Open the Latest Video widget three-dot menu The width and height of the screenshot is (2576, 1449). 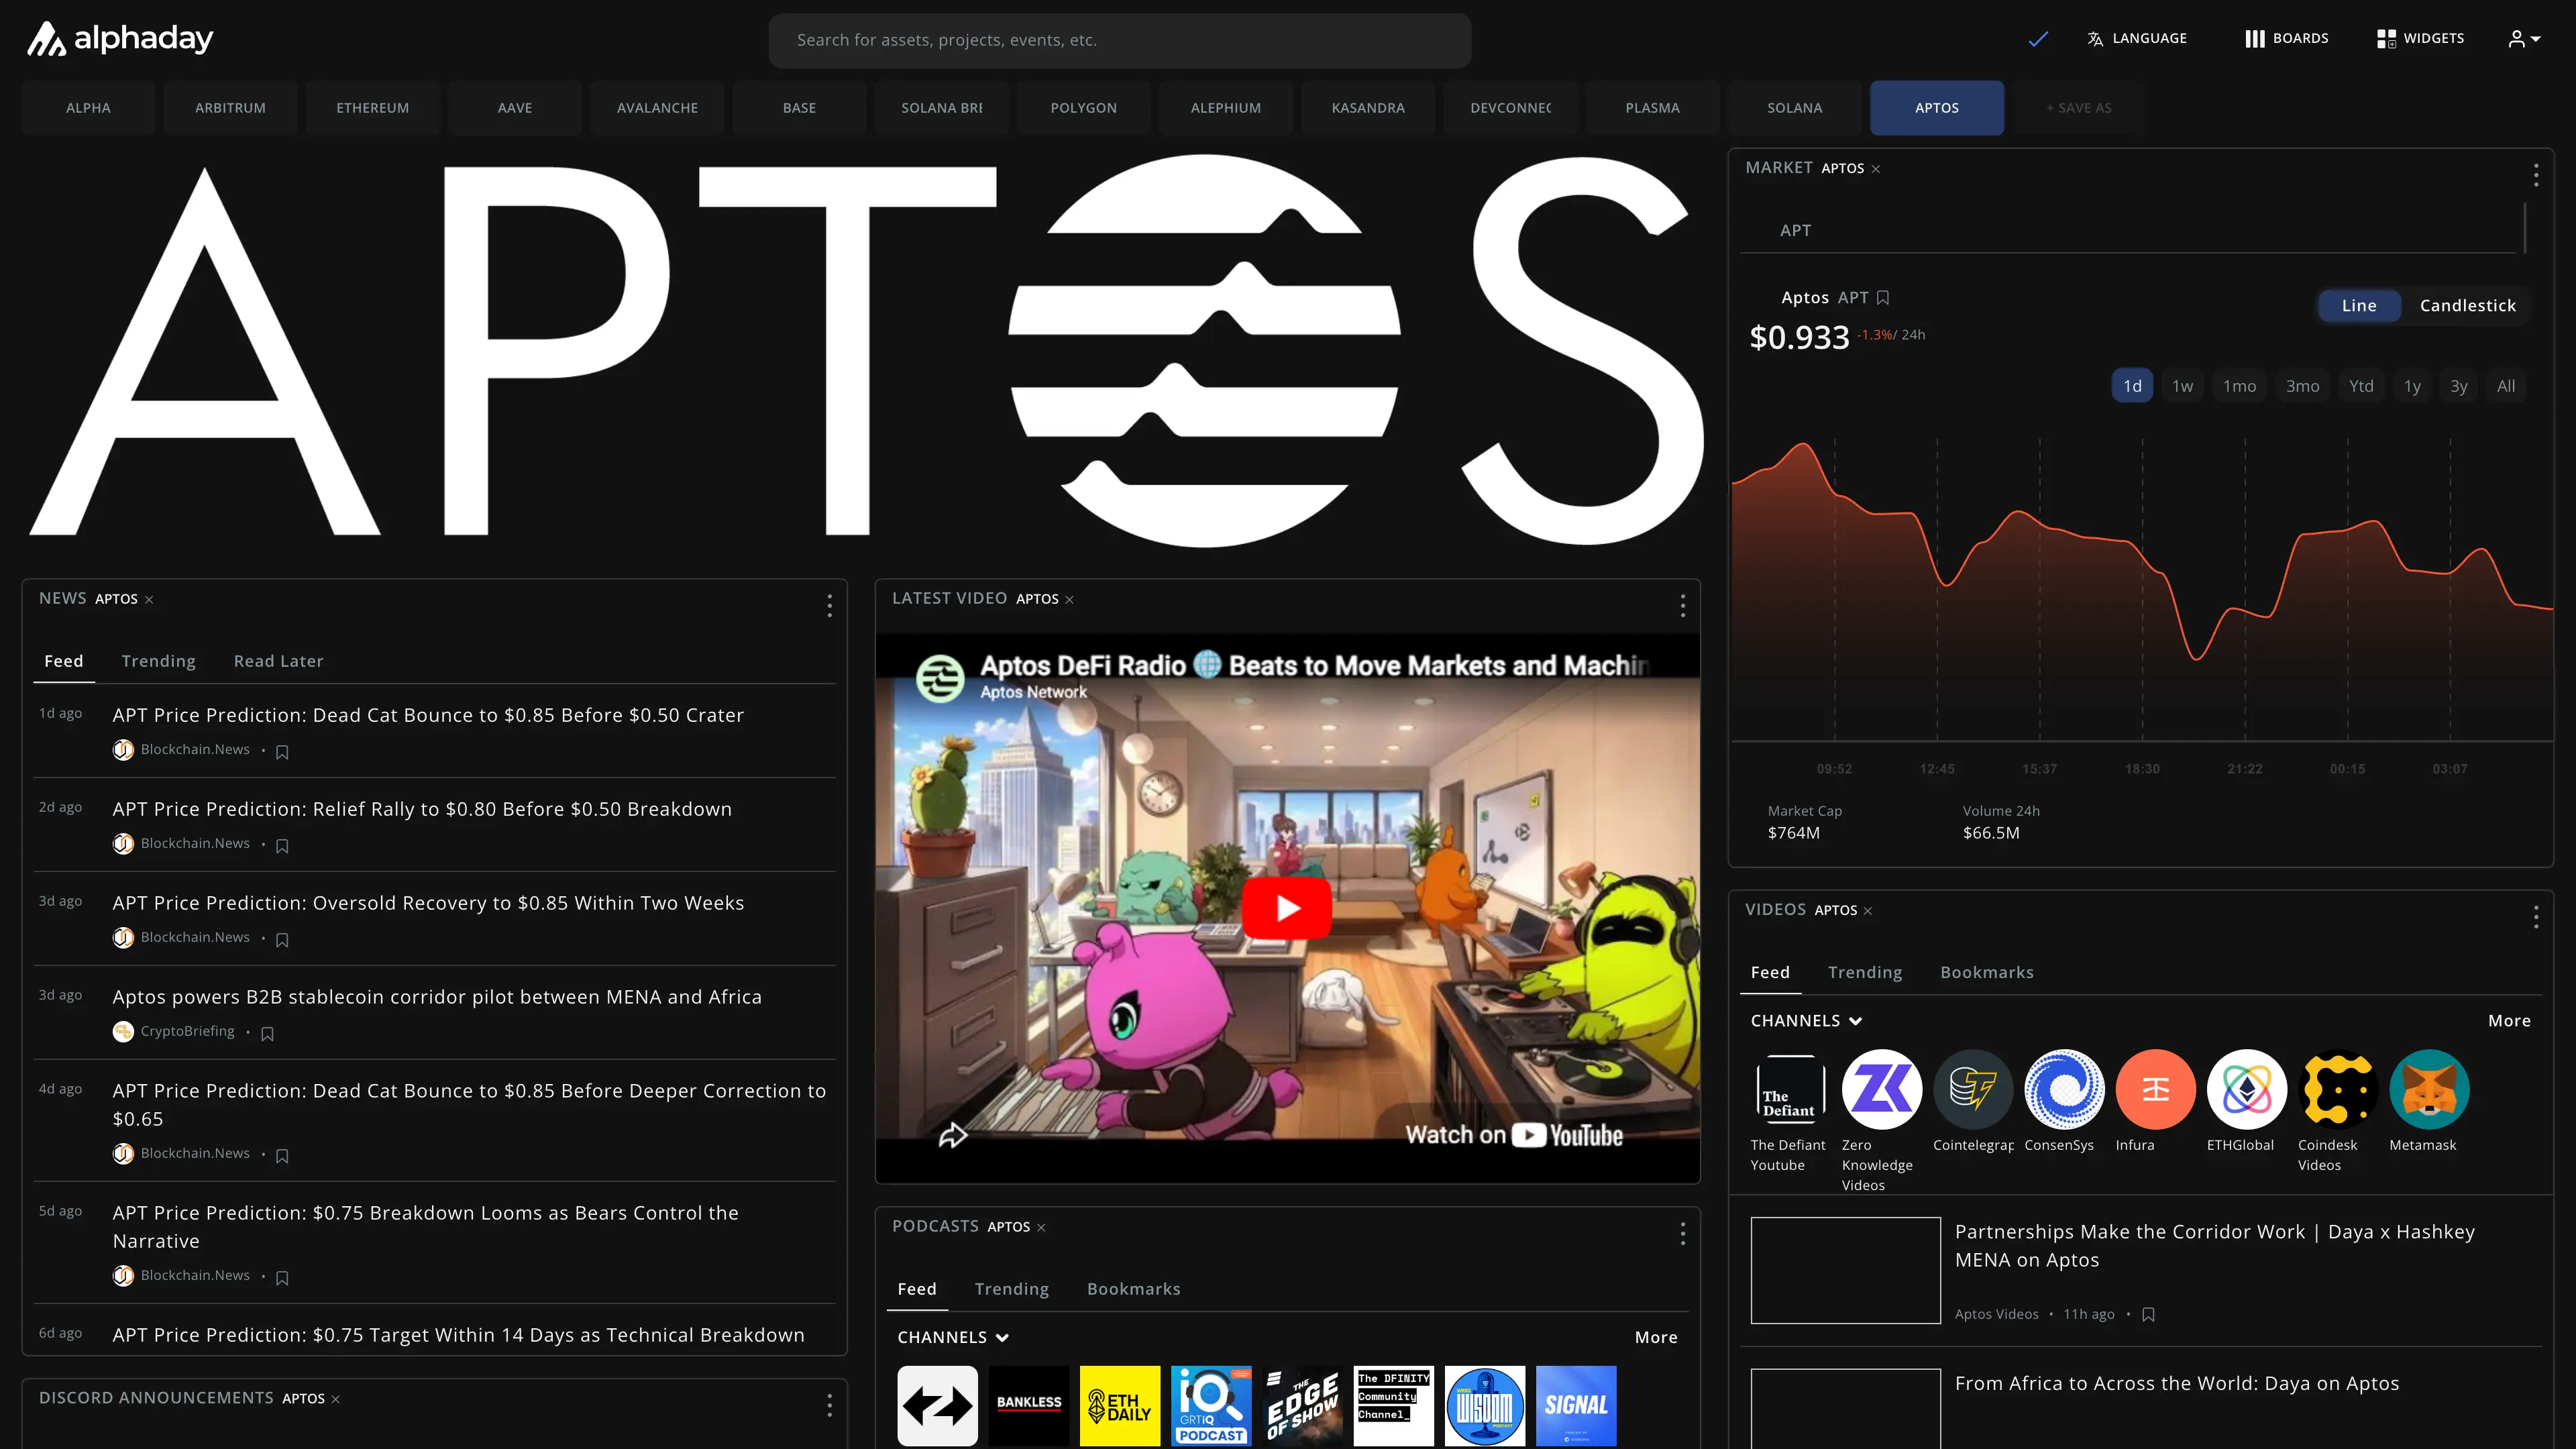pyautogui.click(x=1683, y=605)
